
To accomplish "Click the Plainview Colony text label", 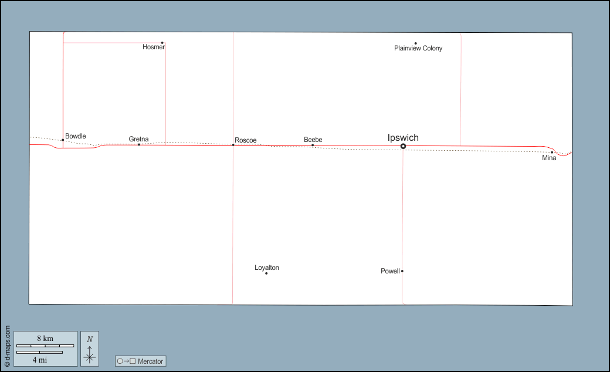I will (418, 49).
